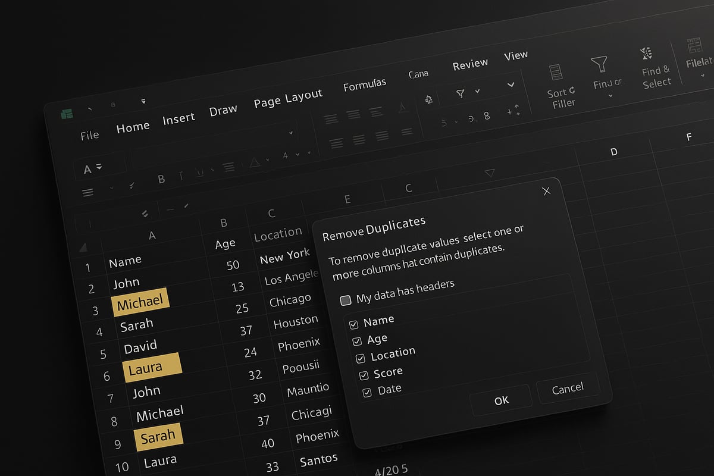Click the Find & Select icon
The height and width of the screenshot is (476, 714).
click(x=646, y=54)
